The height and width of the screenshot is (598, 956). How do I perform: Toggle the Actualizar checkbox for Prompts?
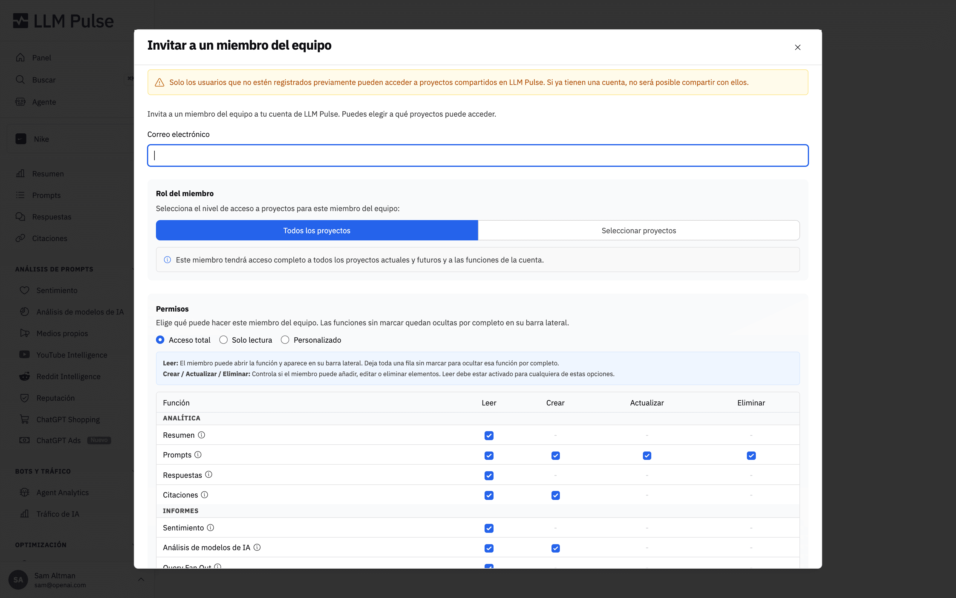tap(647, 456)
